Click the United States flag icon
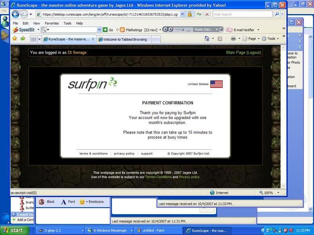The height and width of the screenshot is (235, 314). [217, 84]
